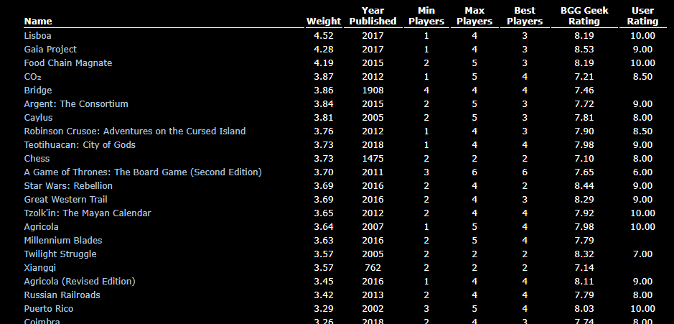The image size is (674, 324).
Task: Open Robinson Crusoe: Adventures on the Cursed Island
Action: pyautogui.click(x=134, y=131)
